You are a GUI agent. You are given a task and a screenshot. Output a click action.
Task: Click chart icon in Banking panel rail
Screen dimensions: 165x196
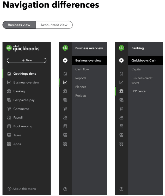pos(121,82)
